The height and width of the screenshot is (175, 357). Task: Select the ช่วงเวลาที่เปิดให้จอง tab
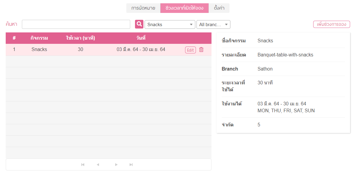point(184,8)
